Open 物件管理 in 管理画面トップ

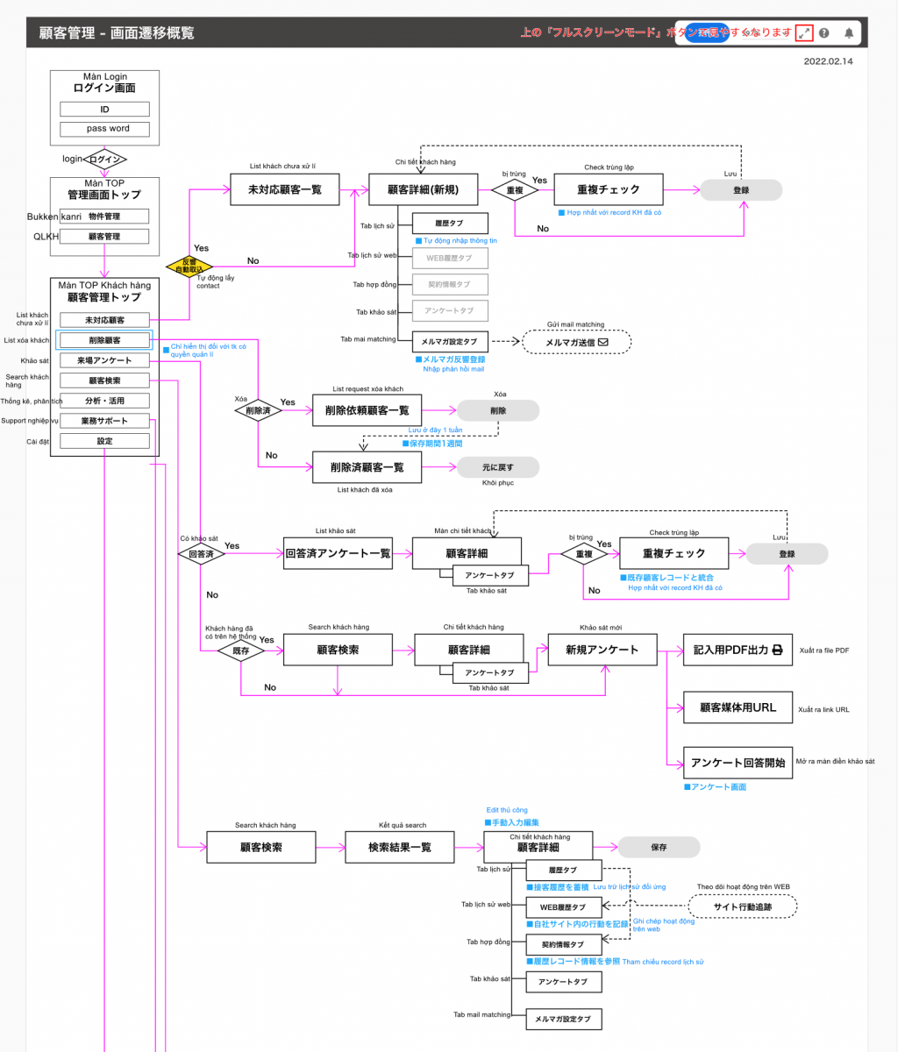point(104,217)
